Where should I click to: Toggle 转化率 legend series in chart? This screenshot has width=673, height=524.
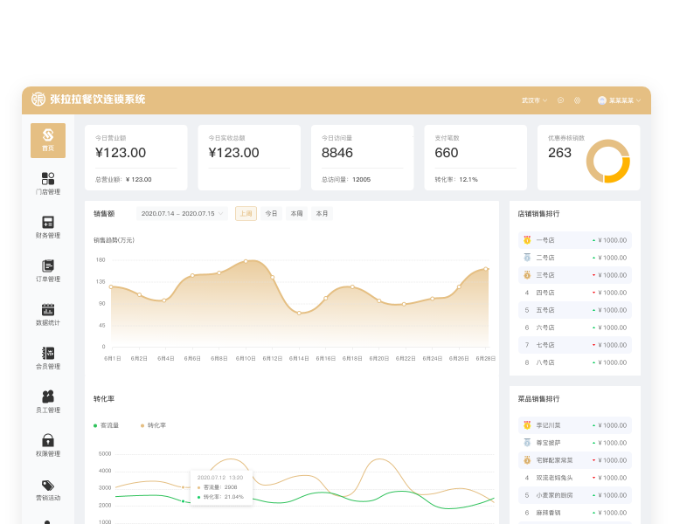(x=154, y=425)
